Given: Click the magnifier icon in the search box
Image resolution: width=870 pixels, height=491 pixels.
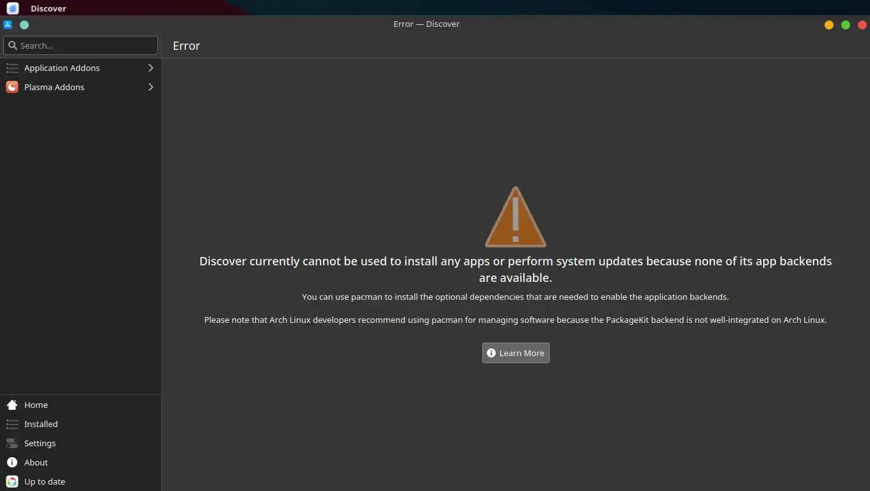Looking at the screenshot, I should (12, 45).
